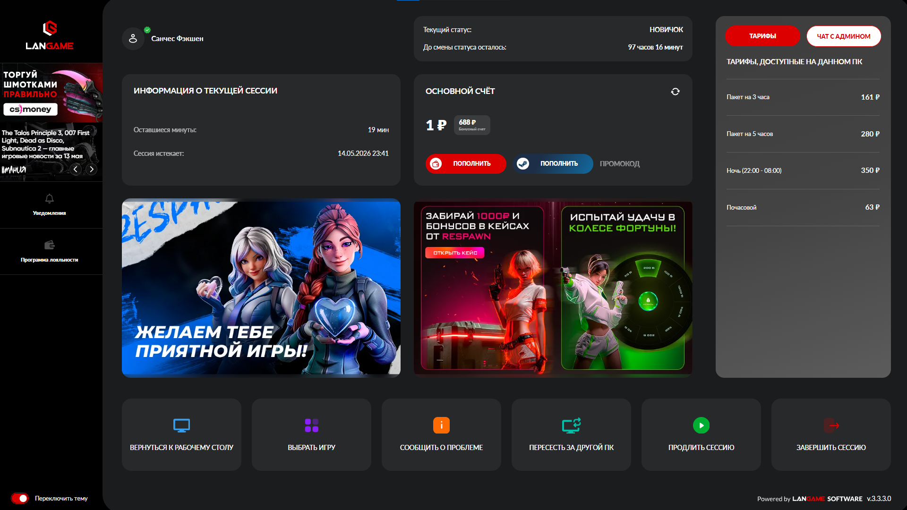Click the Powered by LANGAME Software text
The width and height of the screenshot is (907, 510).
click(810, 499)
